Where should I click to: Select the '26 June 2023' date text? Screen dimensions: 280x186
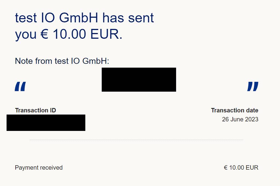click(x=240, y=119)
